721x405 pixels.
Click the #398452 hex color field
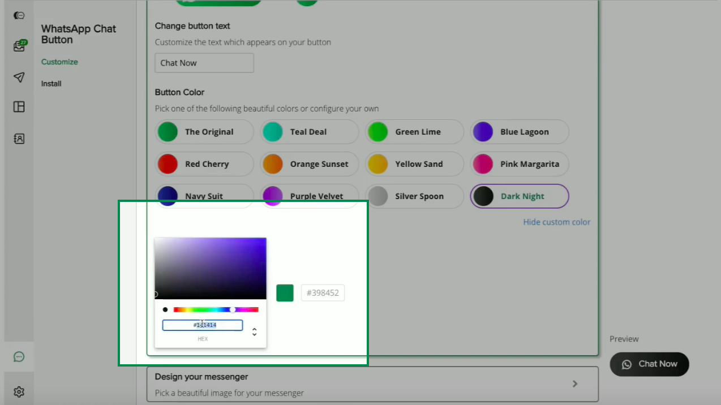click(x=323, y=293)
